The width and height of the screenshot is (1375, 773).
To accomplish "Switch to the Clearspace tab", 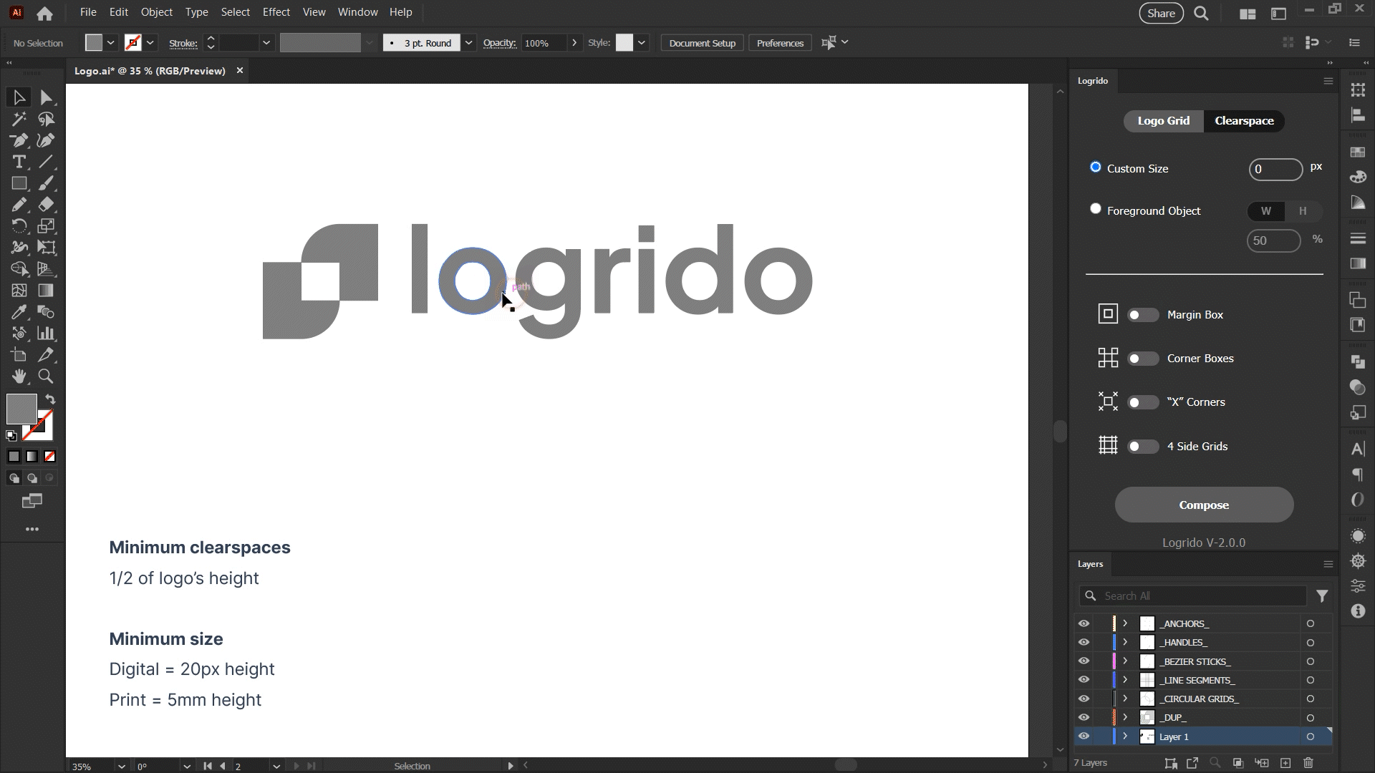I will tap(1244, 121).
